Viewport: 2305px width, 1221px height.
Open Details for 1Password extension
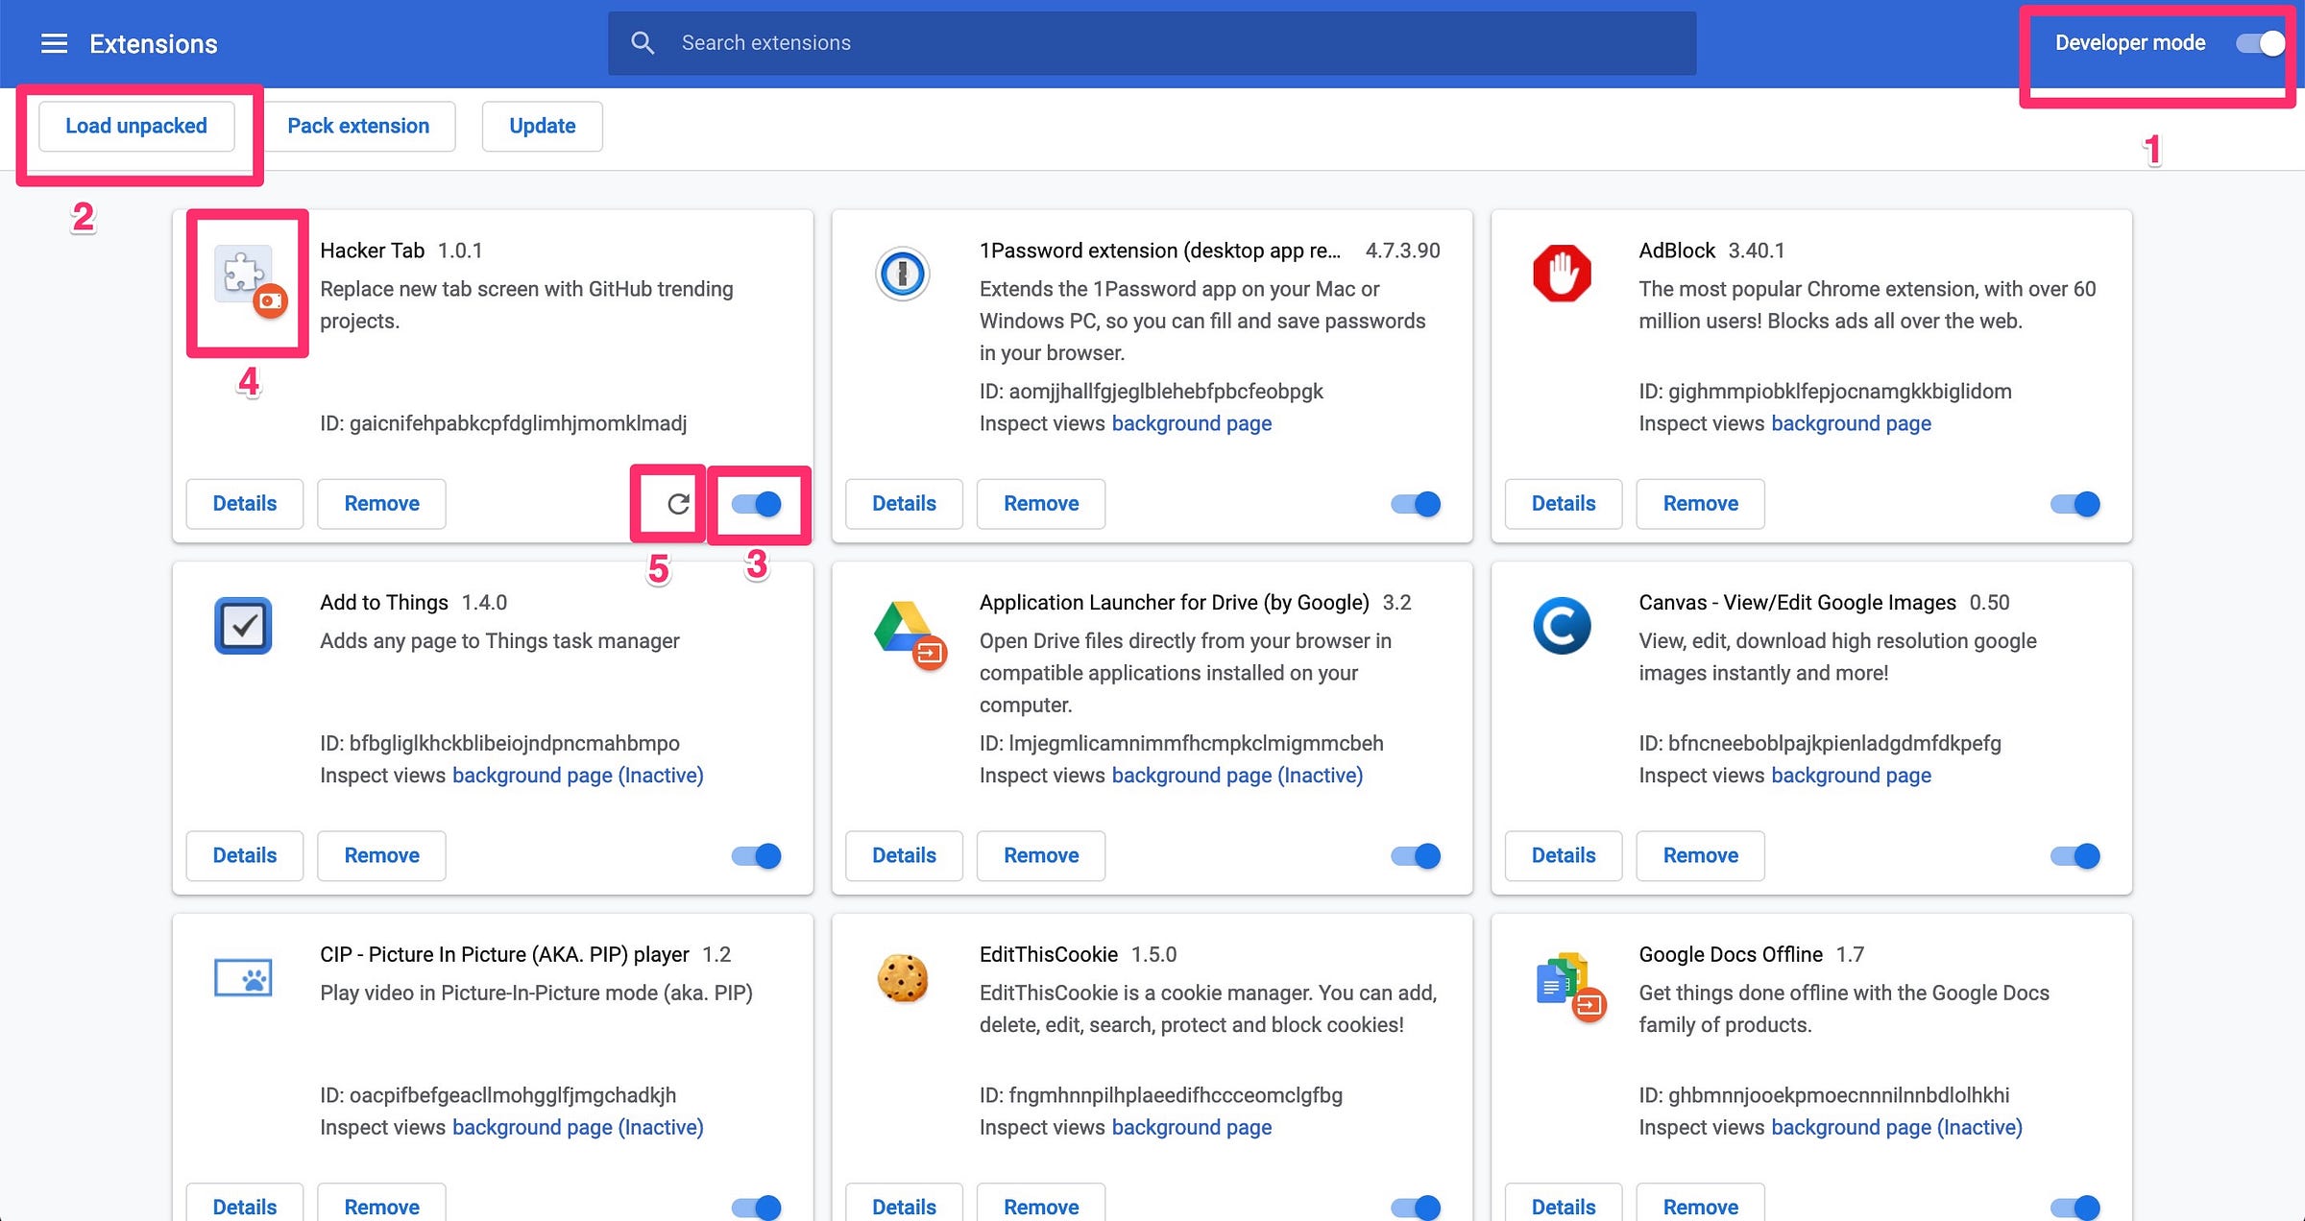(x=904, y=504)
